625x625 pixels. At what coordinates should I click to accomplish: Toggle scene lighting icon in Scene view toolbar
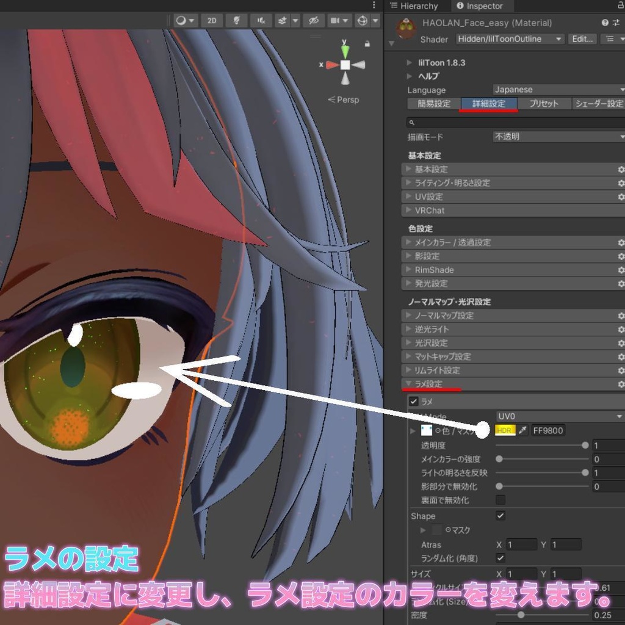click(x=236, y=20)
